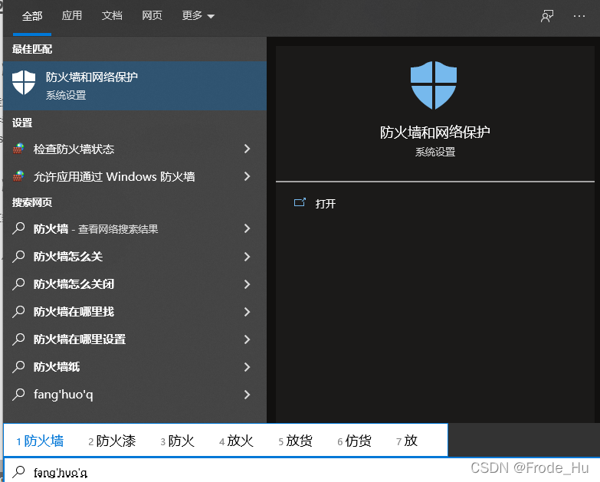The image size is (600, 482).
Task: Click search icon beside 防火墙在哪里设置
Action: point(18,339)
